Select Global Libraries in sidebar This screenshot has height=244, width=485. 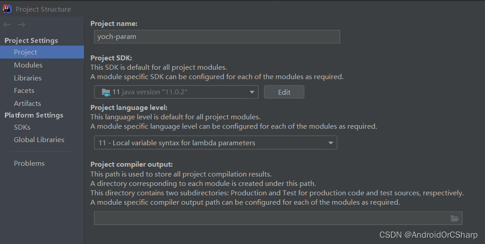[x=39, y=140]
